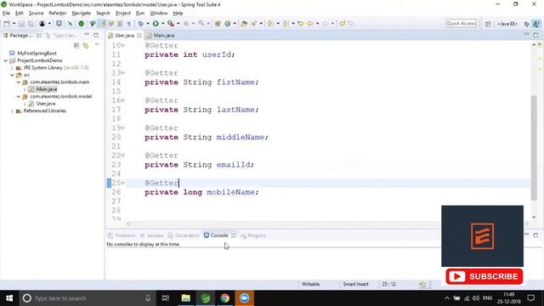
Task: Minimize the Package Explorer panel
Action: pos(87,35)
